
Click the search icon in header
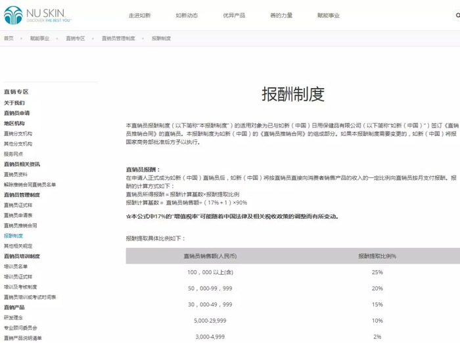pos(457,15)
